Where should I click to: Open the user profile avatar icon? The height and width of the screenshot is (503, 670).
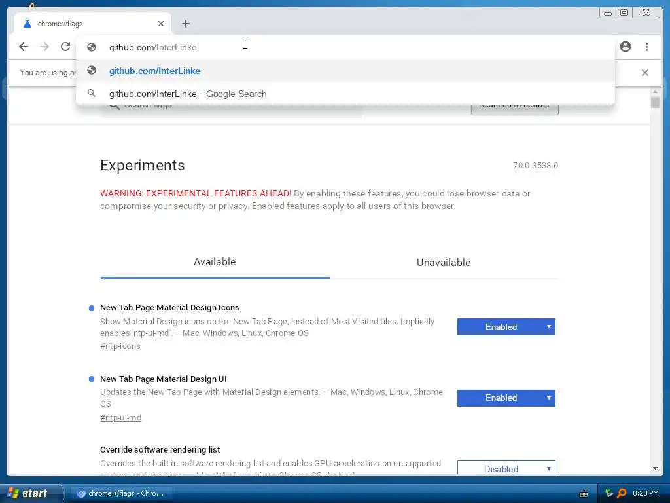tap(625, 47)
